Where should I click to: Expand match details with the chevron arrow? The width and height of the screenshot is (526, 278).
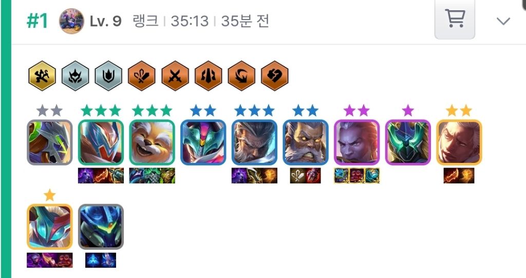click(503, 21)
